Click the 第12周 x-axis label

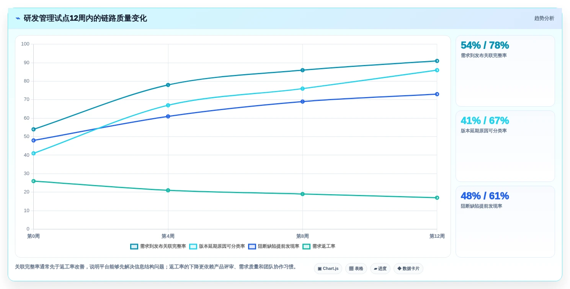[x=437, y=236]
